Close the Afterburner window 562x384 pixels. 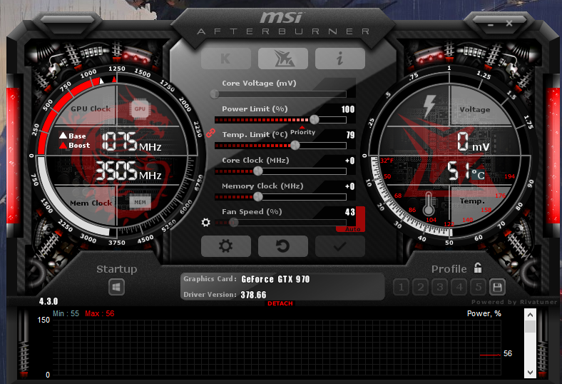tap(509, 24)
